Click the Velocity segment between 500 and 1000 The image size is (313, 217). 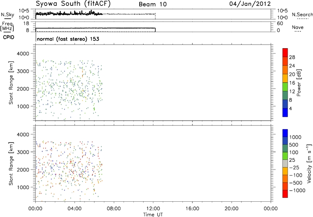(285, 141)
